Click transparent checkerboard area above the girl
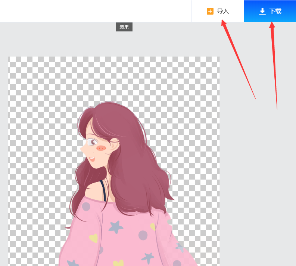296x266 pixels. click(x=112, y=75)
